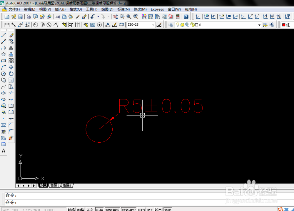Select the Explode tool
Screen dimensions: 294x211
(x=11, y=138)
